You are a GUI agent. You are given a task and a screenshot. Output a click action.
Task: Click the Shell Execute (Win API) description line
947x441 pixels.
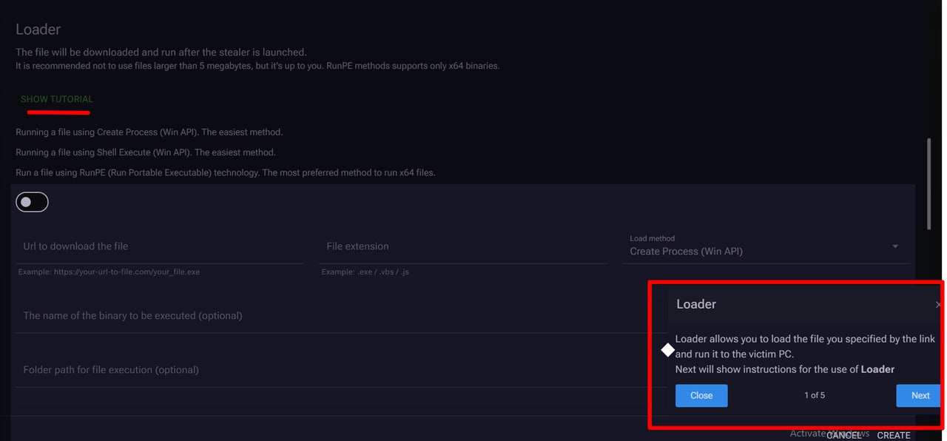(146, 152)
